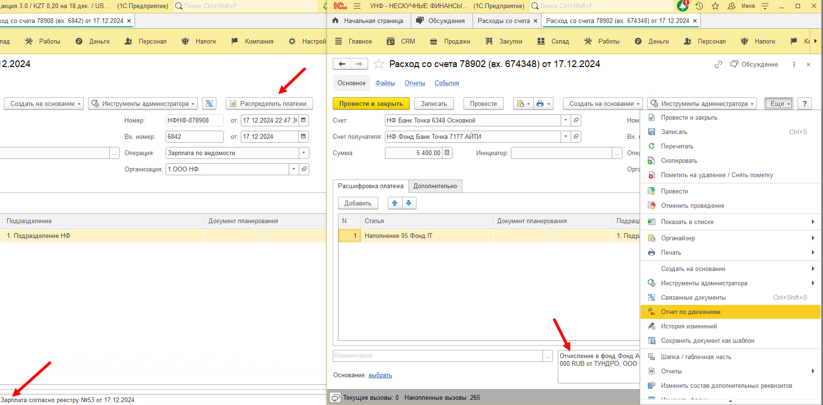
Task: Open the create-based-on document icon button
Action: pos(523,103)
